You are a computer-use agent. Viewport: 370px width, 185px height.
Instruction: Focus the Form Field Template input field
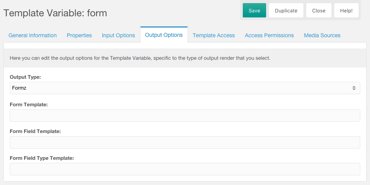point(185,142)
